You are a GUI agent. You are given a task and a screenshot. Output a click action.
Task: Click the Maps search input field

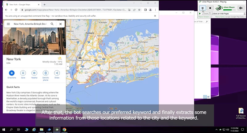30,24
